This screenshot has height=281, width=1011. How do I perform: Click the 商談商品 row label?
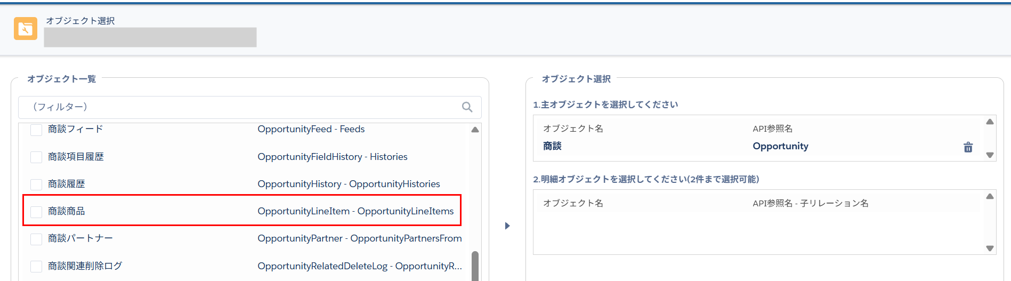click(x=67, y=211)
